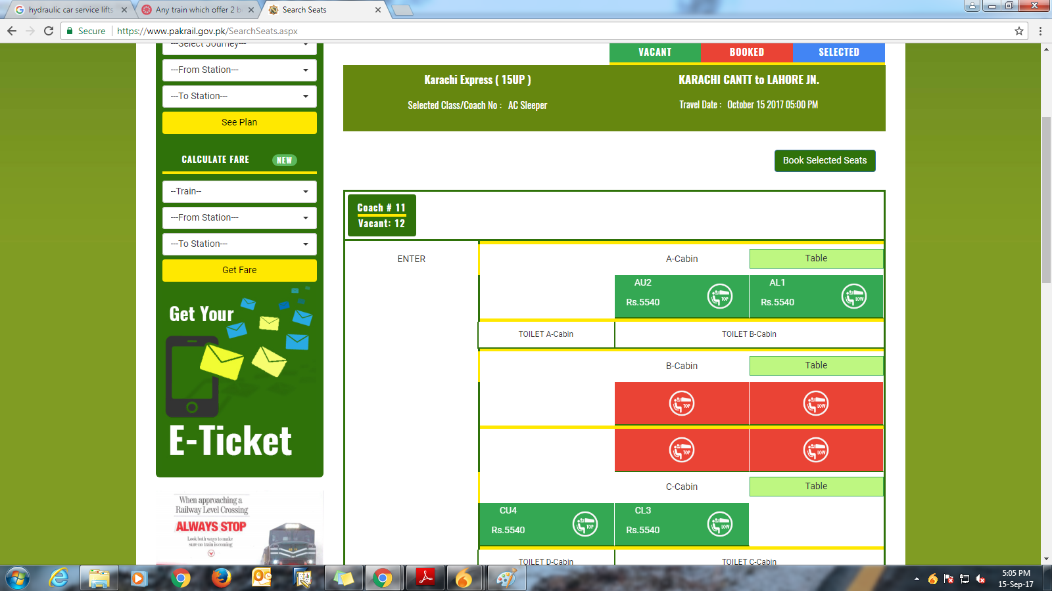
Task: Click the Karachi Express ( 15UP ) heading
Action: point(477,80)
